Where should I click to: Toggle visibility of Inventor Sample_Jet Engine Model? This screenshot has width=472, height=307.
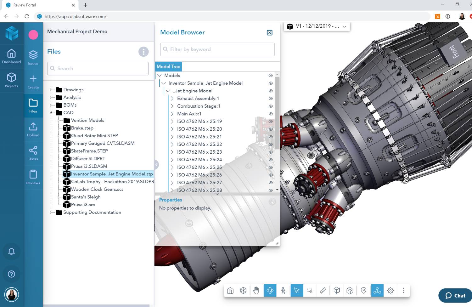pos(271,83)
